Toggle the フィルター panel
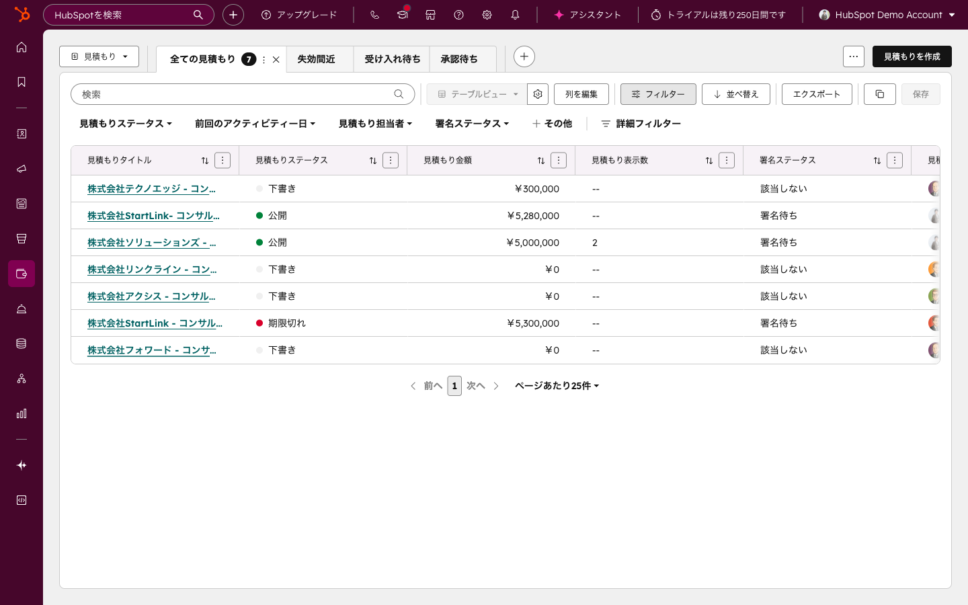 pyautogui.click(x=658, y=94)
